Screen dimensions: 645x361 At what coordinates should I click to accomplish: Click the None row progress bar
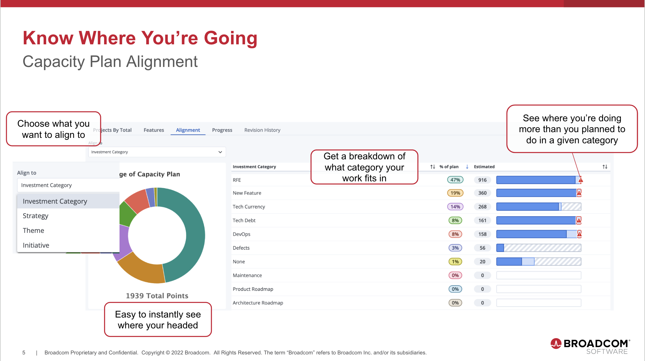[x=539, y=261]
